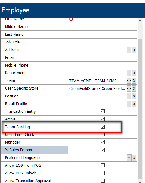Click the scrollbar up arrow
The width and height of the screenshot is (145, 183).
140,21
